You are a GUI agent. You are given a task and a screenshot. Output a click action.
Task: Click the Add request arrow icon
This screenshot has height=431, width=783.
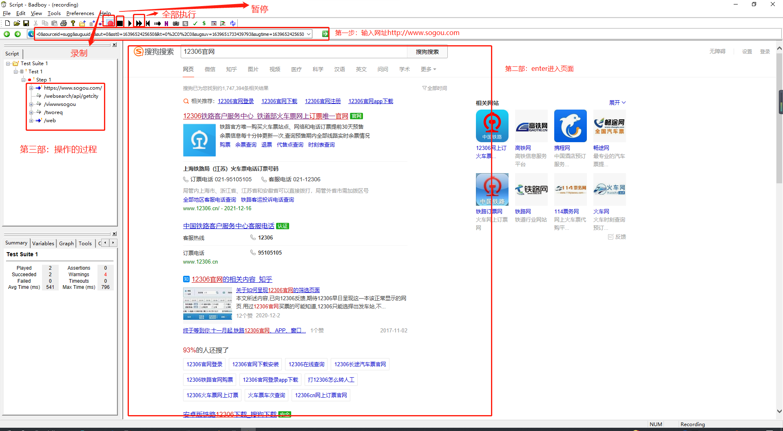157,23
